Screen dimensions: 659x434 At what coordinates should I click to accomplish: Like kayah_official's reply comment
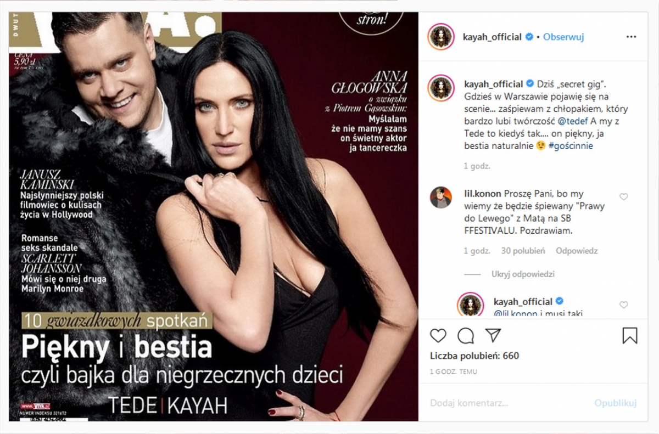click(x=623, y=305)
